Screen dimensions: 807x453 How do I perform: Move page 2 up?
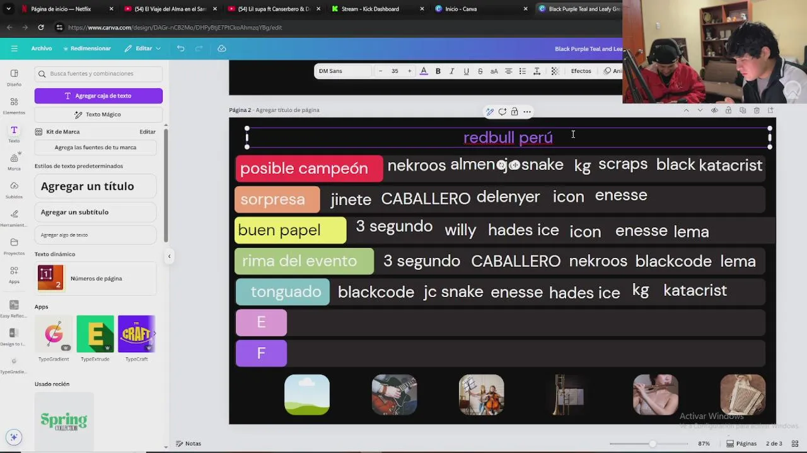(686, 110)
